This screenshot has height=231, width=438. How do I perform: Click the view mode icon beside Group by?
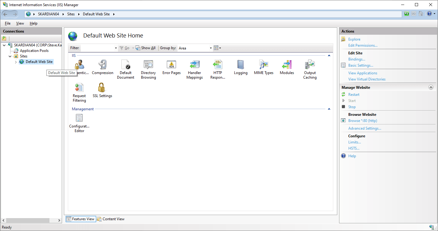pos(216,48)
